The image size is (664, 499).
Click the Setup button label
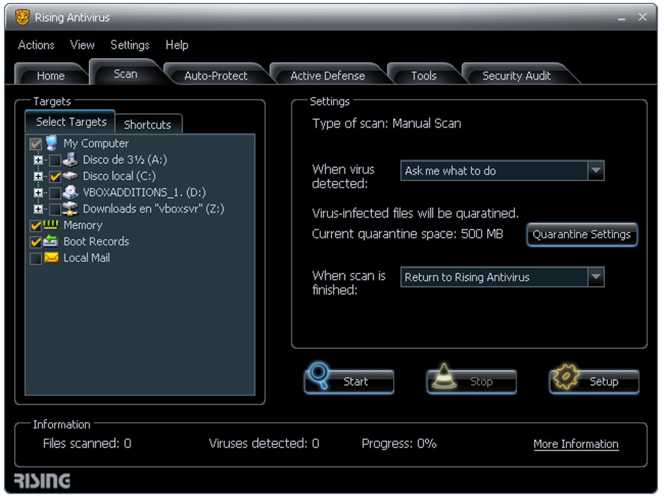(604, 382)
